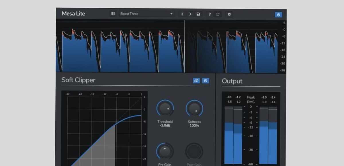The width and height of the screenshot is (344, 166).
Task: Save the current preset
Action: click(x=198, y=14)
